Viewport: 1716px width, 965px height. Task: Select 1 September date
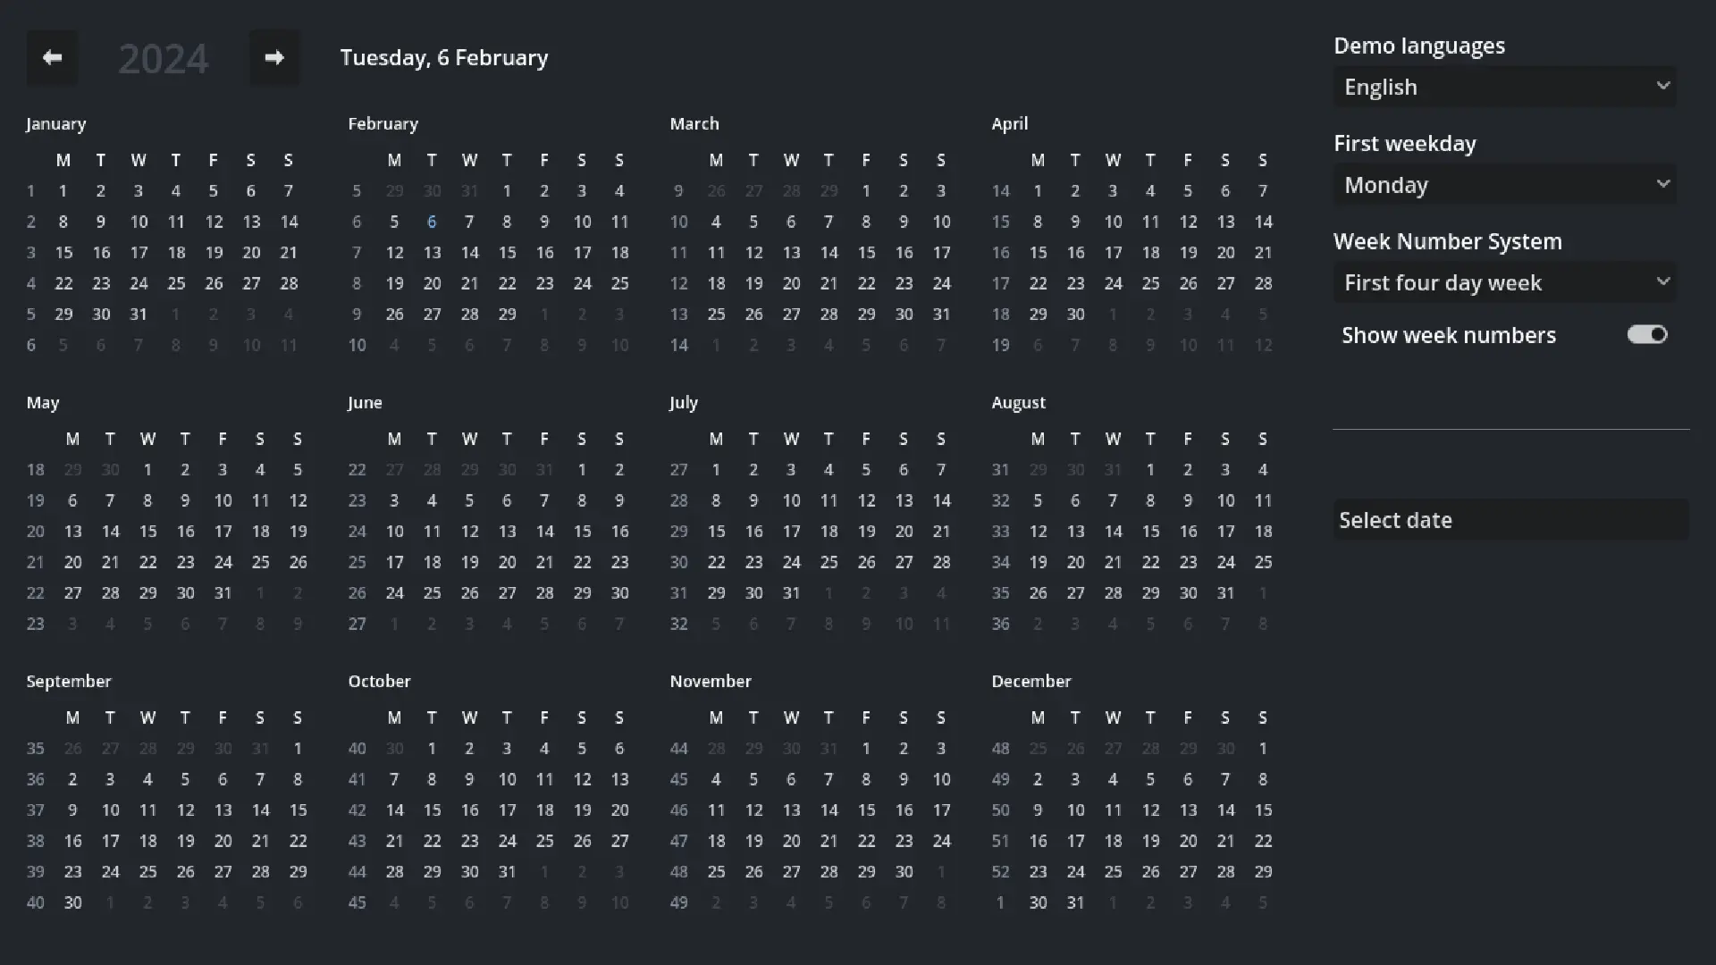point(298,749)
